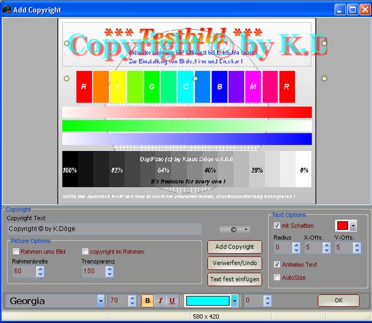Click the Rahmenbreite field showing 60
The width and height of the screenshot is (372, 323).
(x=25, y=272)
